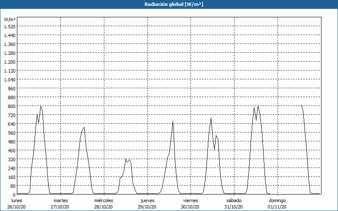This screenshot has width=338, height=211.
Task: Click the 'martes' day label
Action: (x=61, y=200)
